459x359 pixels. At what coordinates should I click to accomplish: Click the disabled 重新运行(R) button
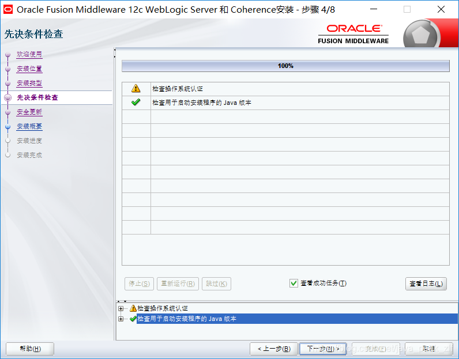tap(178, 284)
